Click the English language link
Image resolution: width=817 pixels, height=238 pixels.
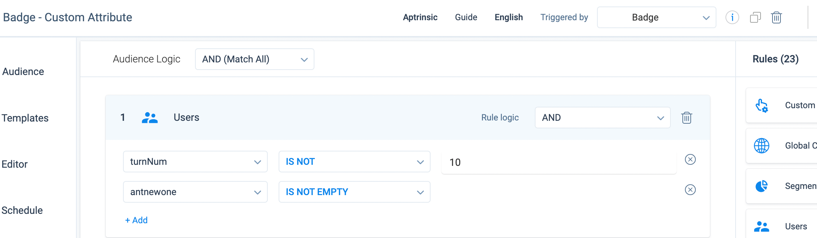click(509, 17)
